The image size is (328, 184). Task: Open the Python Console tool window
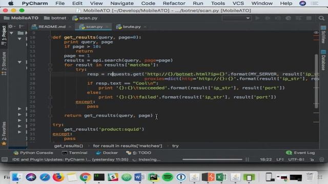(33, 153)
